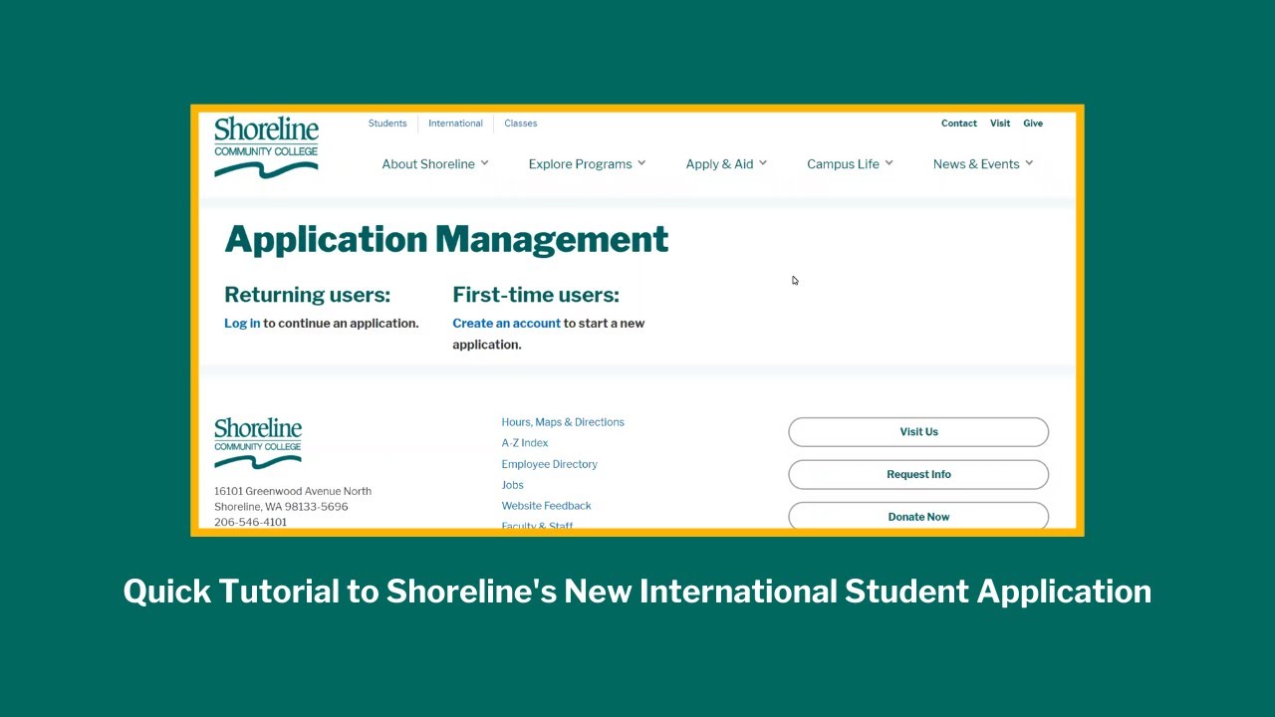
Task: Expand the Apply & Aid menu
Action: (726, 164)
